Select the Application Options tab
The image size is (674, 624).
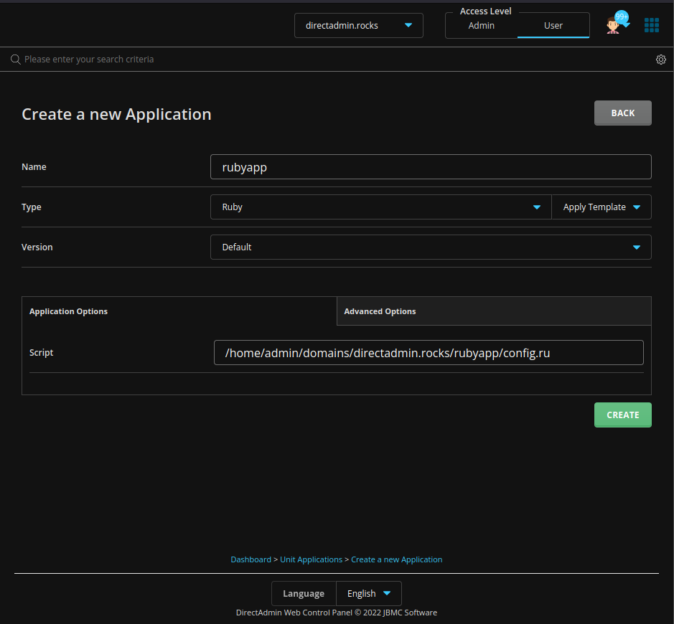68,311
